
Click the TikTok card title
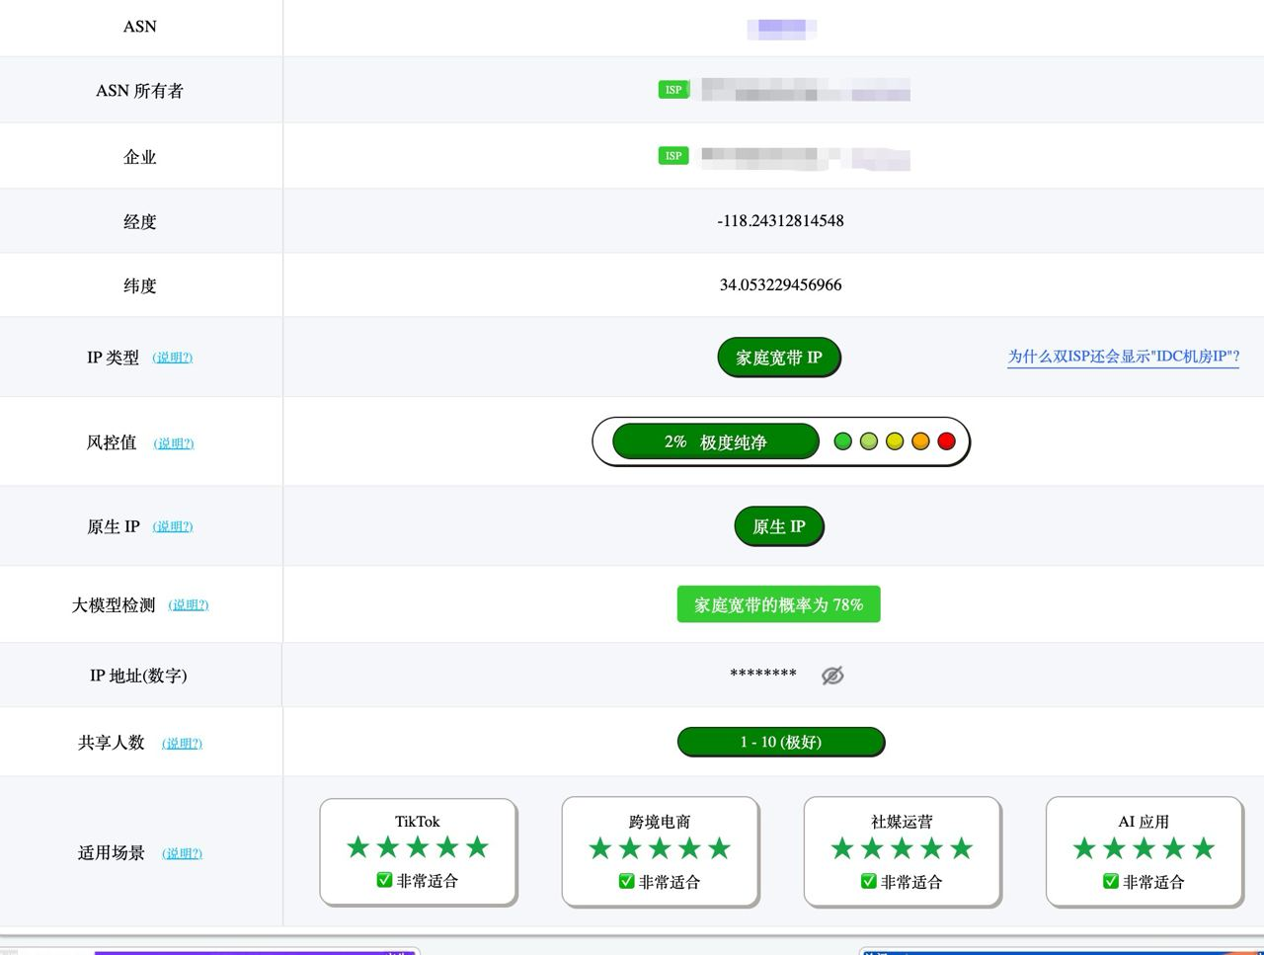click(x=418, y=821)
